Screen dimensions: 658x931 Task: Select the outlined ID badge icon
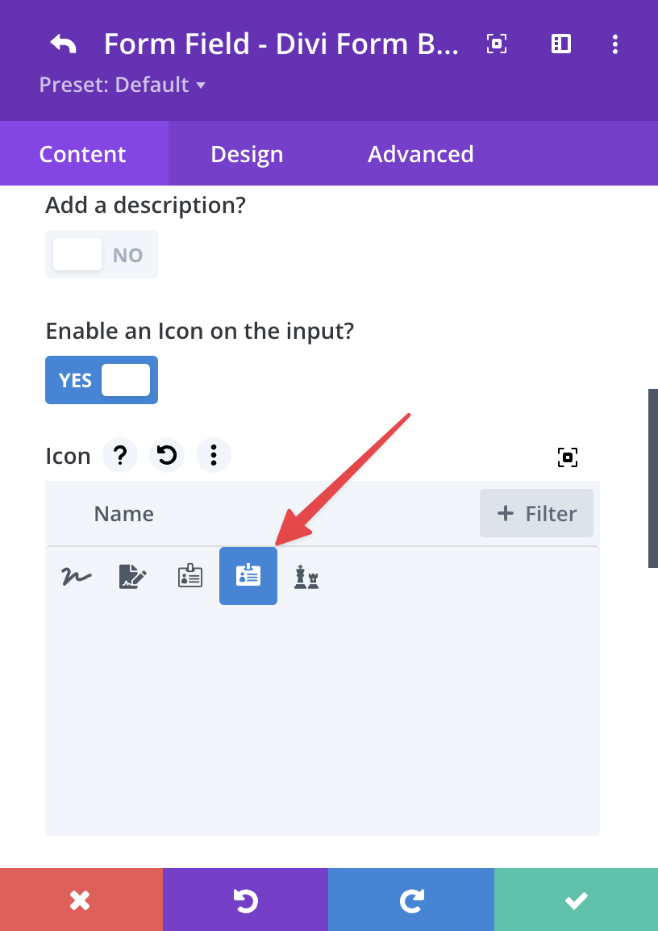[x=190, y=576]
